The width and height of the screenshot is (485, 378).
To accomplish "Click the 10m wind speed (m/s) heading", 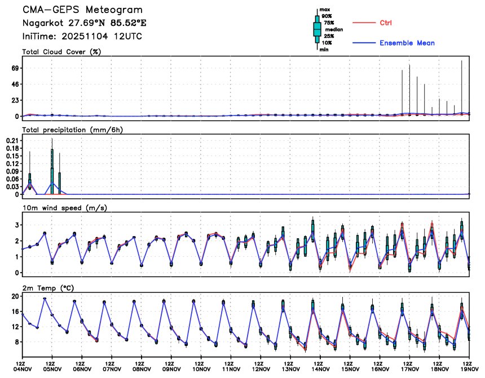I will click(65, 208).
